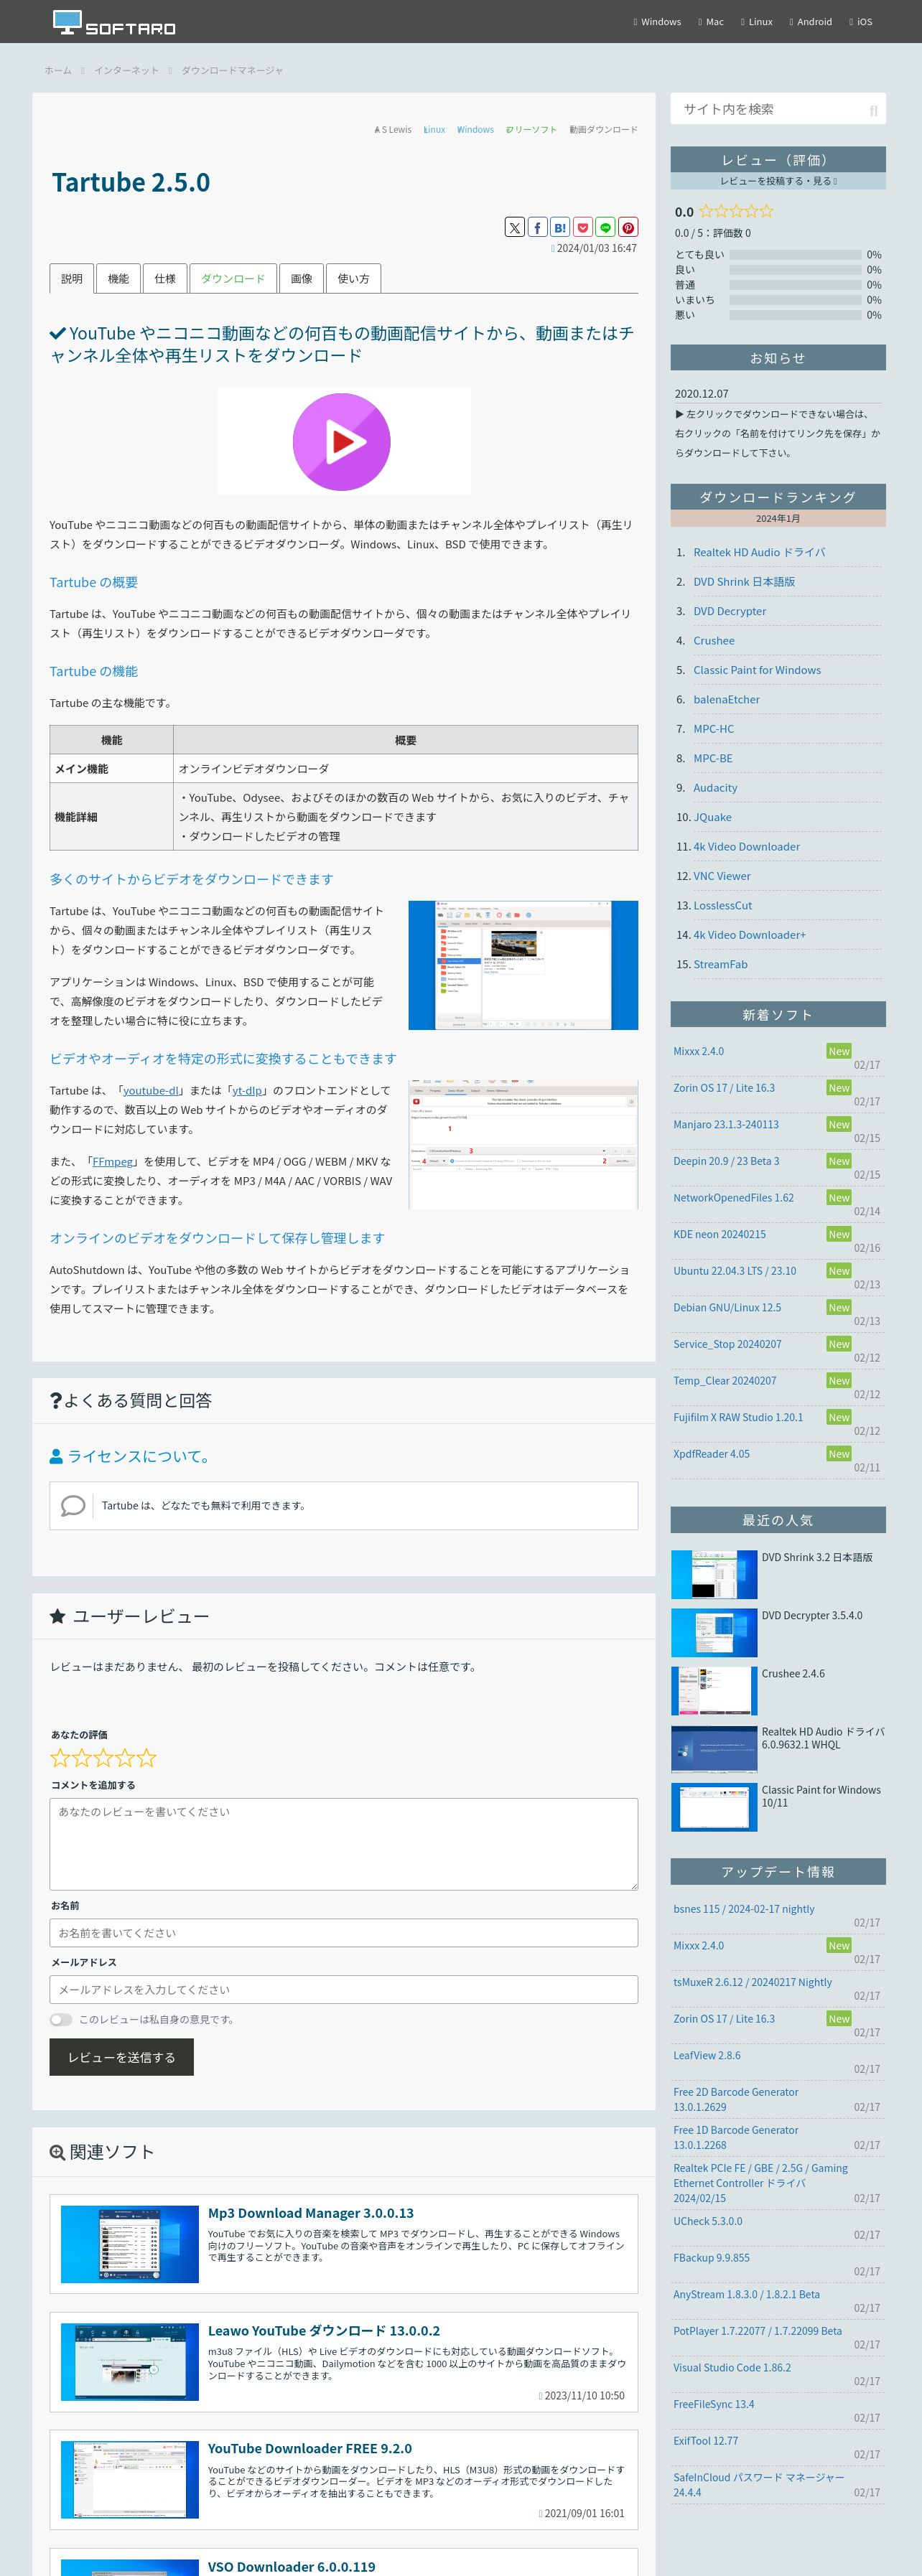Open the Tartube format conversion screenshot thumbnail
922x2576 pixels.
[523, 1144]
